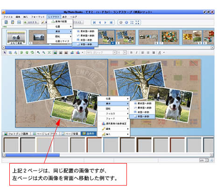Open the ヘルプ menu
The width and height of the screenshot is (217, 187).
(73, 17)
